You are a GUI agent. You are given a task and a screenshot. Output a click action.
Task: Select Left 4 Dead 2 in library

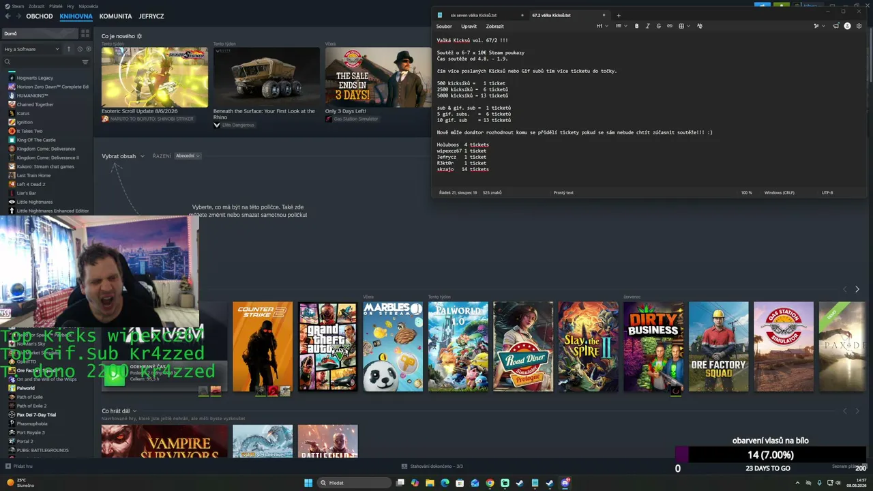point(31,184)
